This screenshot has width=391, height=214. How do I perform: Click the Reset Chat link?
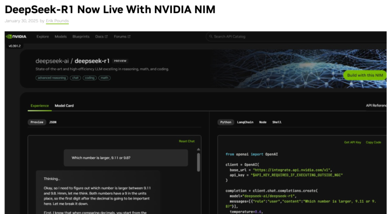(x=186, y=141)
